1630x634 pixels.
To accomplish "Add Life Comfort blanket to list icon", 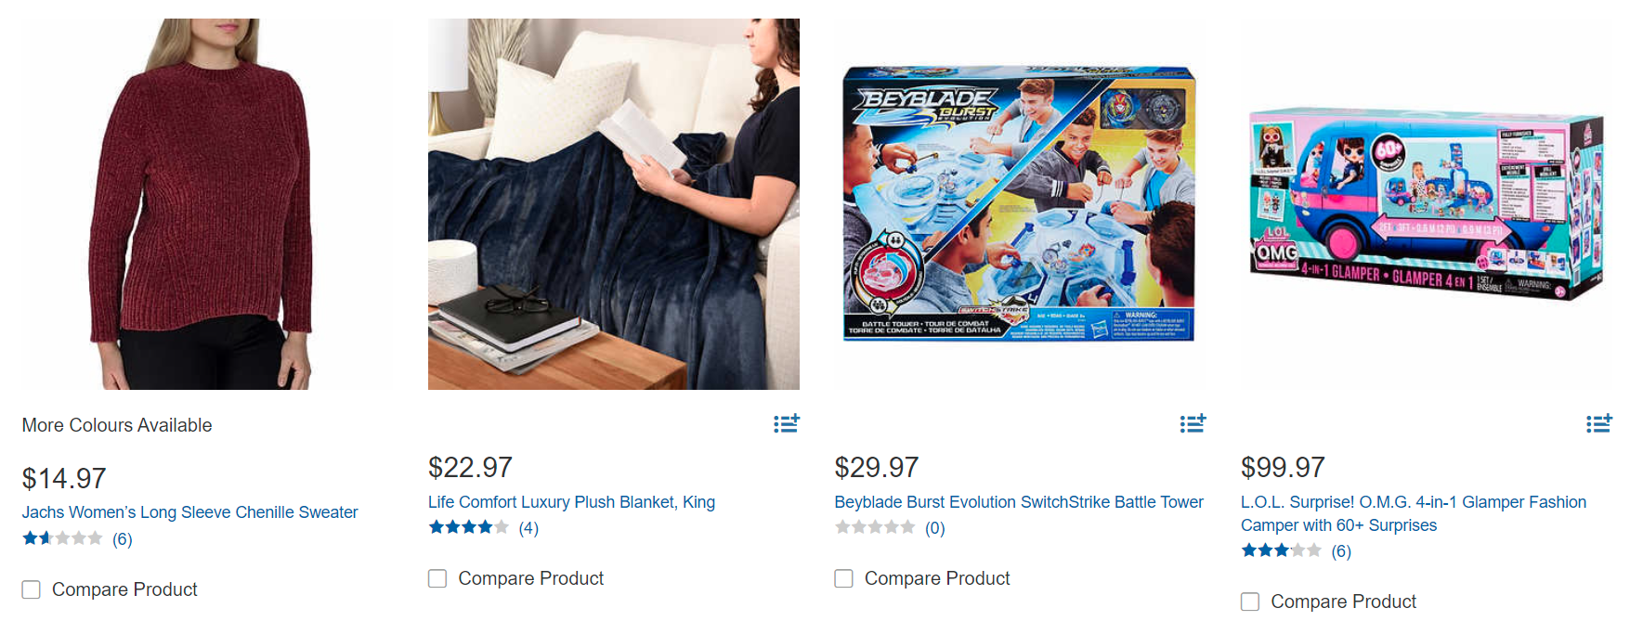I will click(x=787, y=423).
